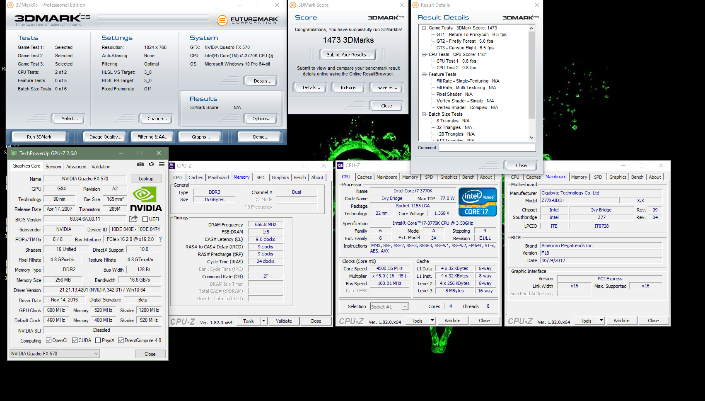
Task: Click Graphs button in 3DMark05
Action: click(x=201, y=137)
